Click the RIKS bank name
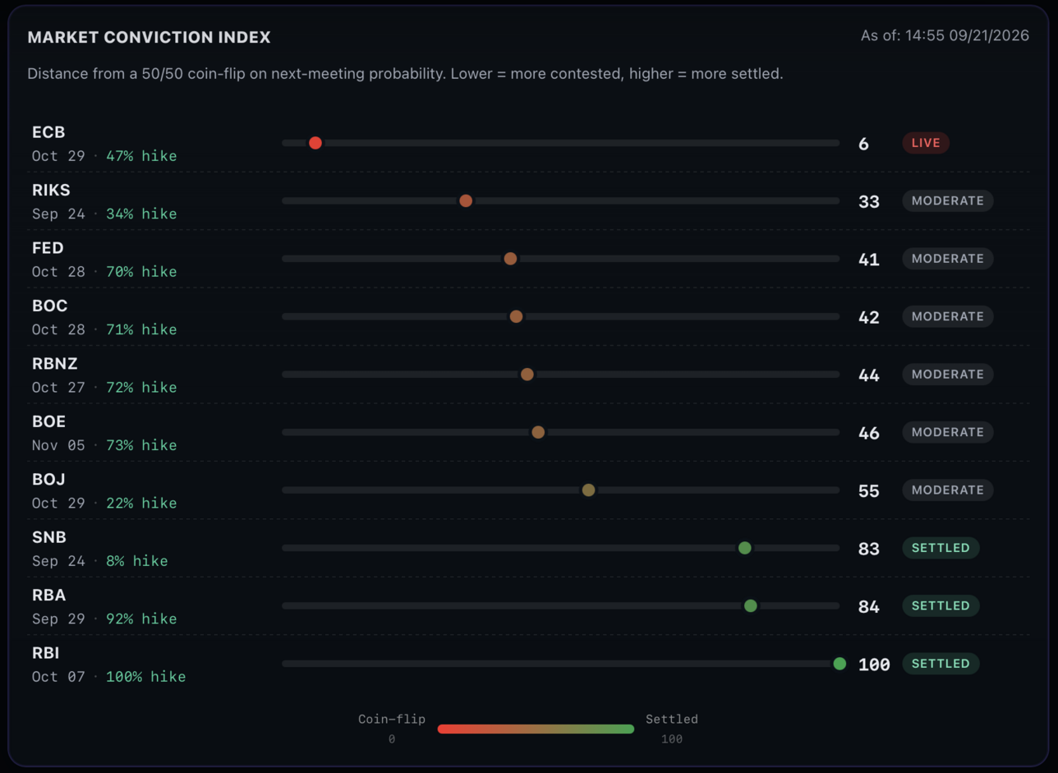The image size is (1058, 773). 51,190
